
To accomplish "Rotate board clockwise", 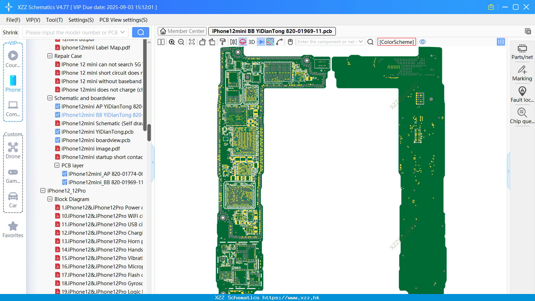I will pyautogui.click(x=212, y=42).
